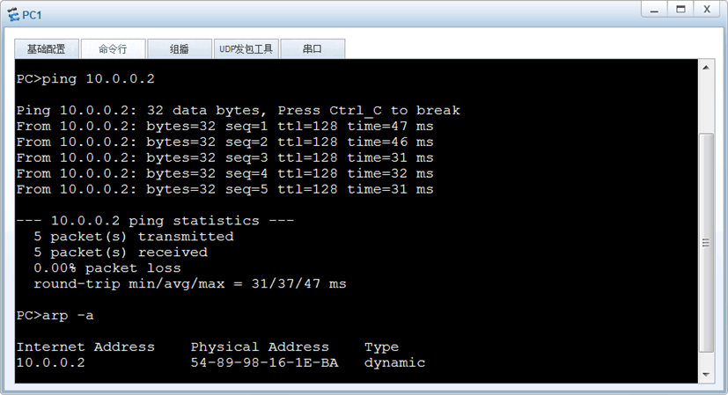Minimize the PC1 window
728x395 pixels.
(654, 10)
